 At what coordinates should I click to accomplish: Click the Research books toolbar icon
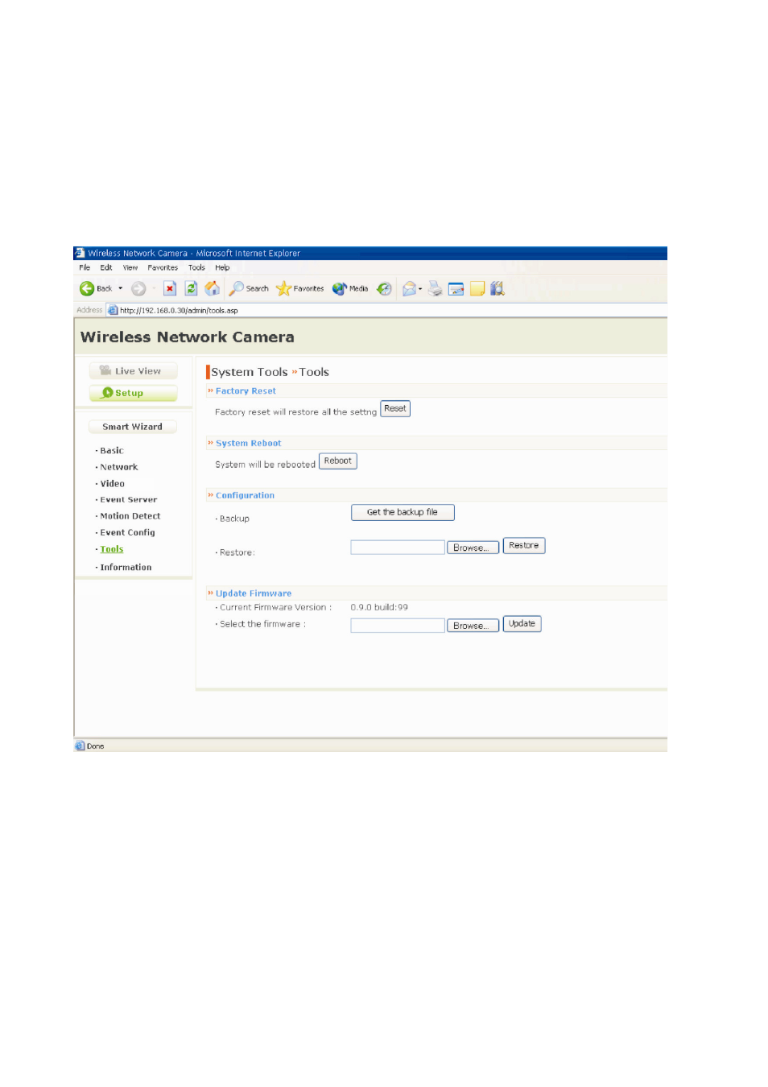498,288
